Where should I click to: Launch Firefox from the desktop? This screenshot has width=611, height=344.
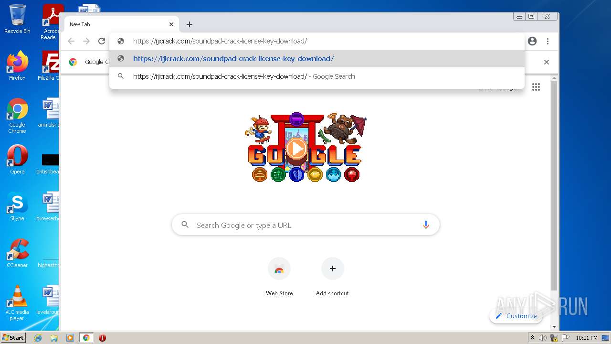(x=17, y=65)
